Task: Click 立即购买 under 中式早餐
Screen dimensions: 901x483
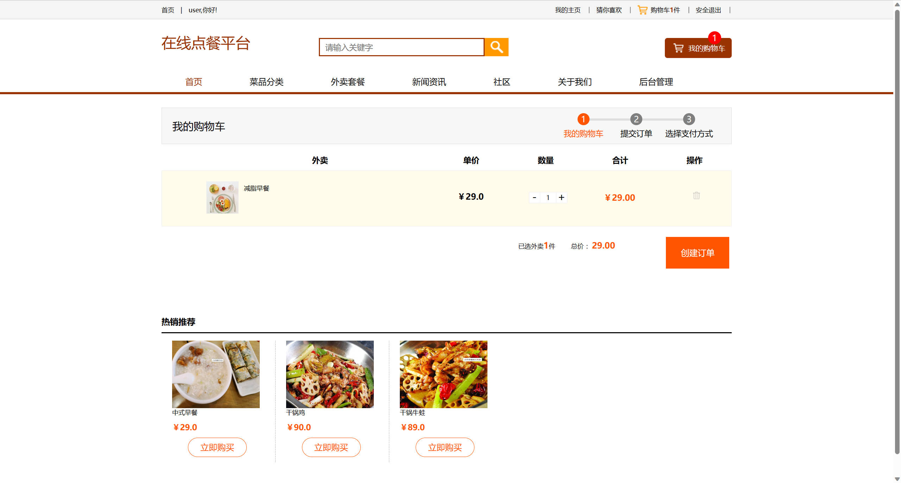Action: (217, 447)
